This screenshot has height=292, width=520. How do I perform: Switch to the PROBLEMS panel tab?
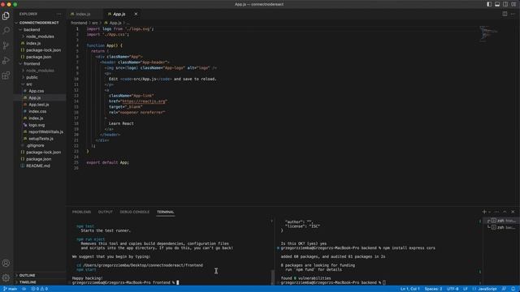pos(81,212)
